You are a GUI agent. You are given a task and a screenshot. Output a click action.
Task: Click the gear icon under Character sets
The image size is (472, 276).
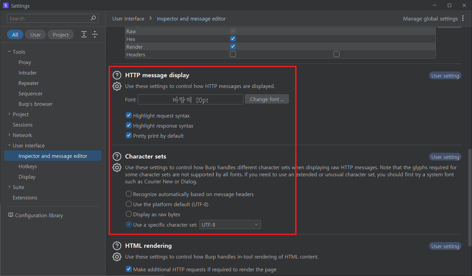coord(117,168)
